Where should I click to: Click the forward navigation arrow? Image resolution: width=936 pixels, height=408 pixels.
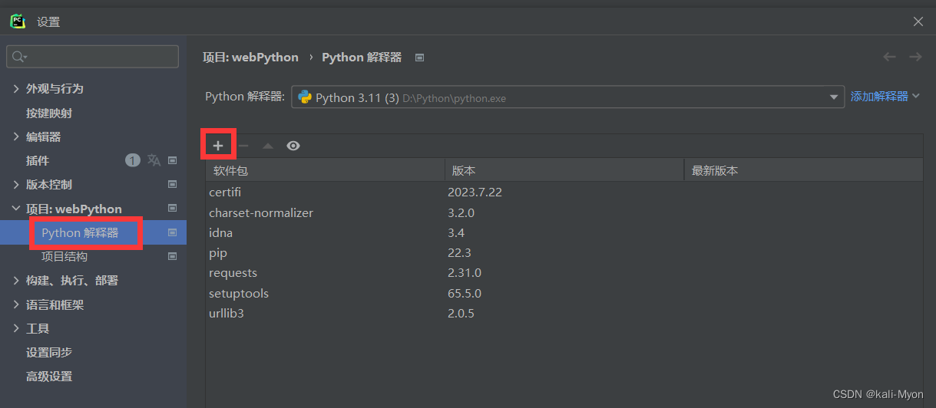[x=915, y=57]
